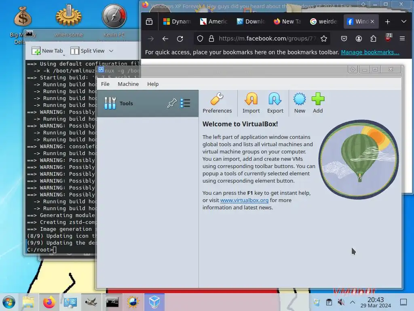414x311 pixels.
Task: Click New Tab button in Konsole toolbar
Action: [x=47, y=51]
